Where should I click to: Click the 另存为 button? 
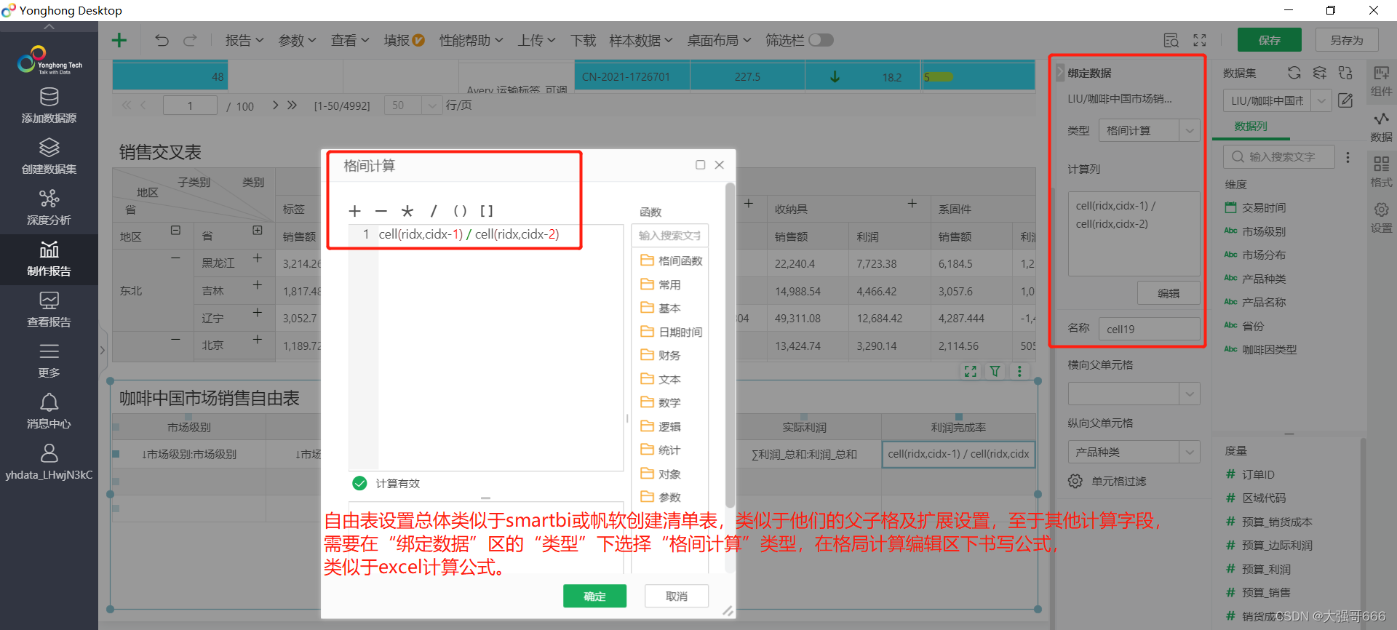coord(1347,40)
